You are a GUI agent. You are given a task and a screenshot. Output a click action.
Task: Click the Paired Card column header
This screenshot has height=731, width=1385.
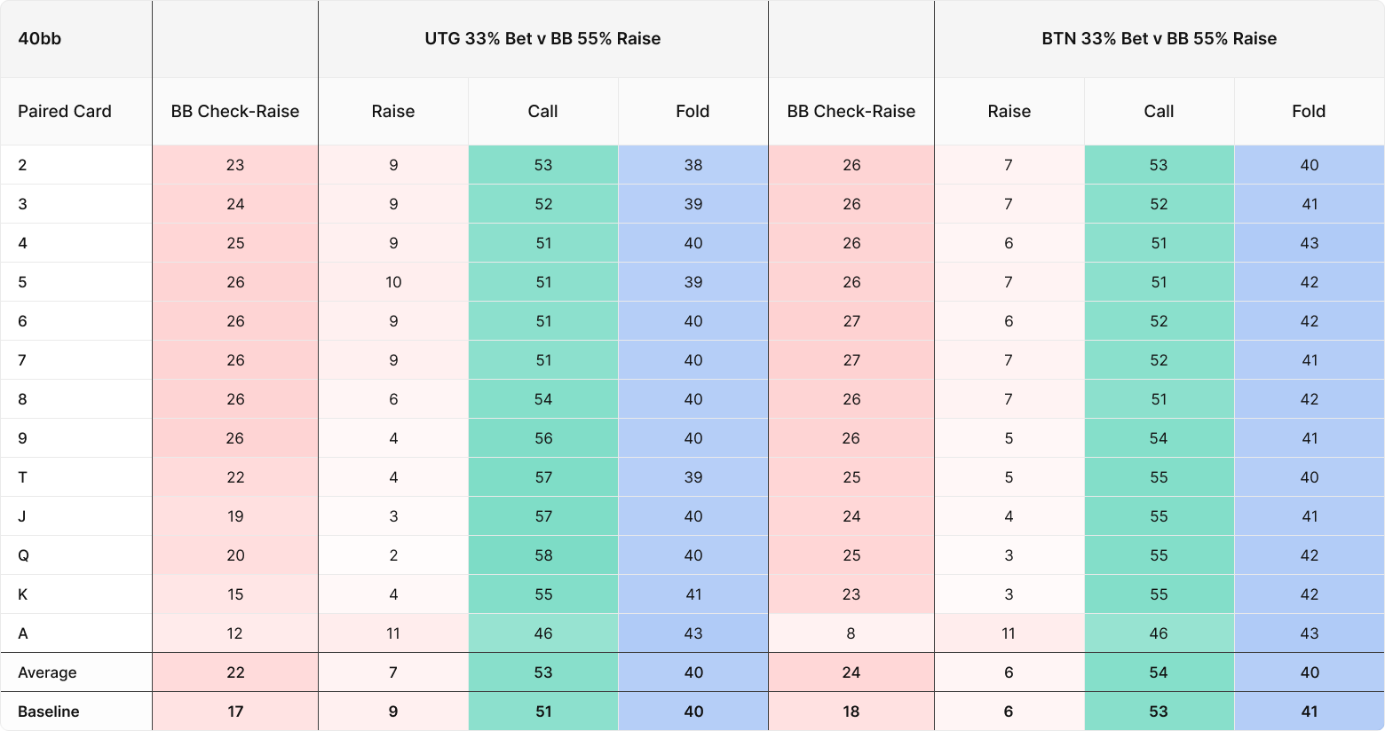pos(76,112)
